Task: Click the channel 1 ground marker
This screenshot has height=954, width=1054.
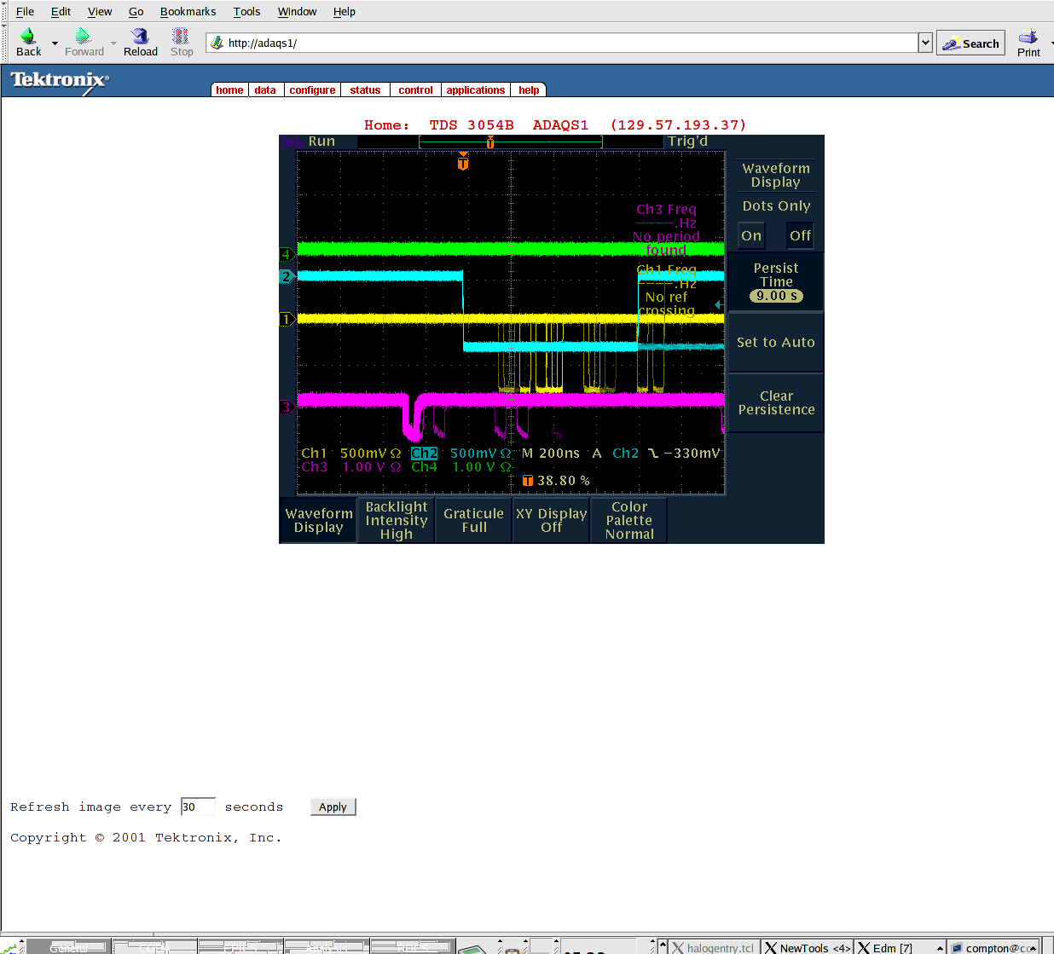Action: coord(287,319)
